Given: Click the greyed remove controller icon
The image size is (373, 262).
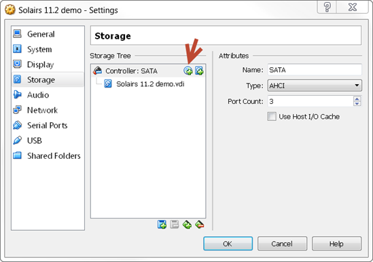Looking at the screenshot, I should coord(175,224).
